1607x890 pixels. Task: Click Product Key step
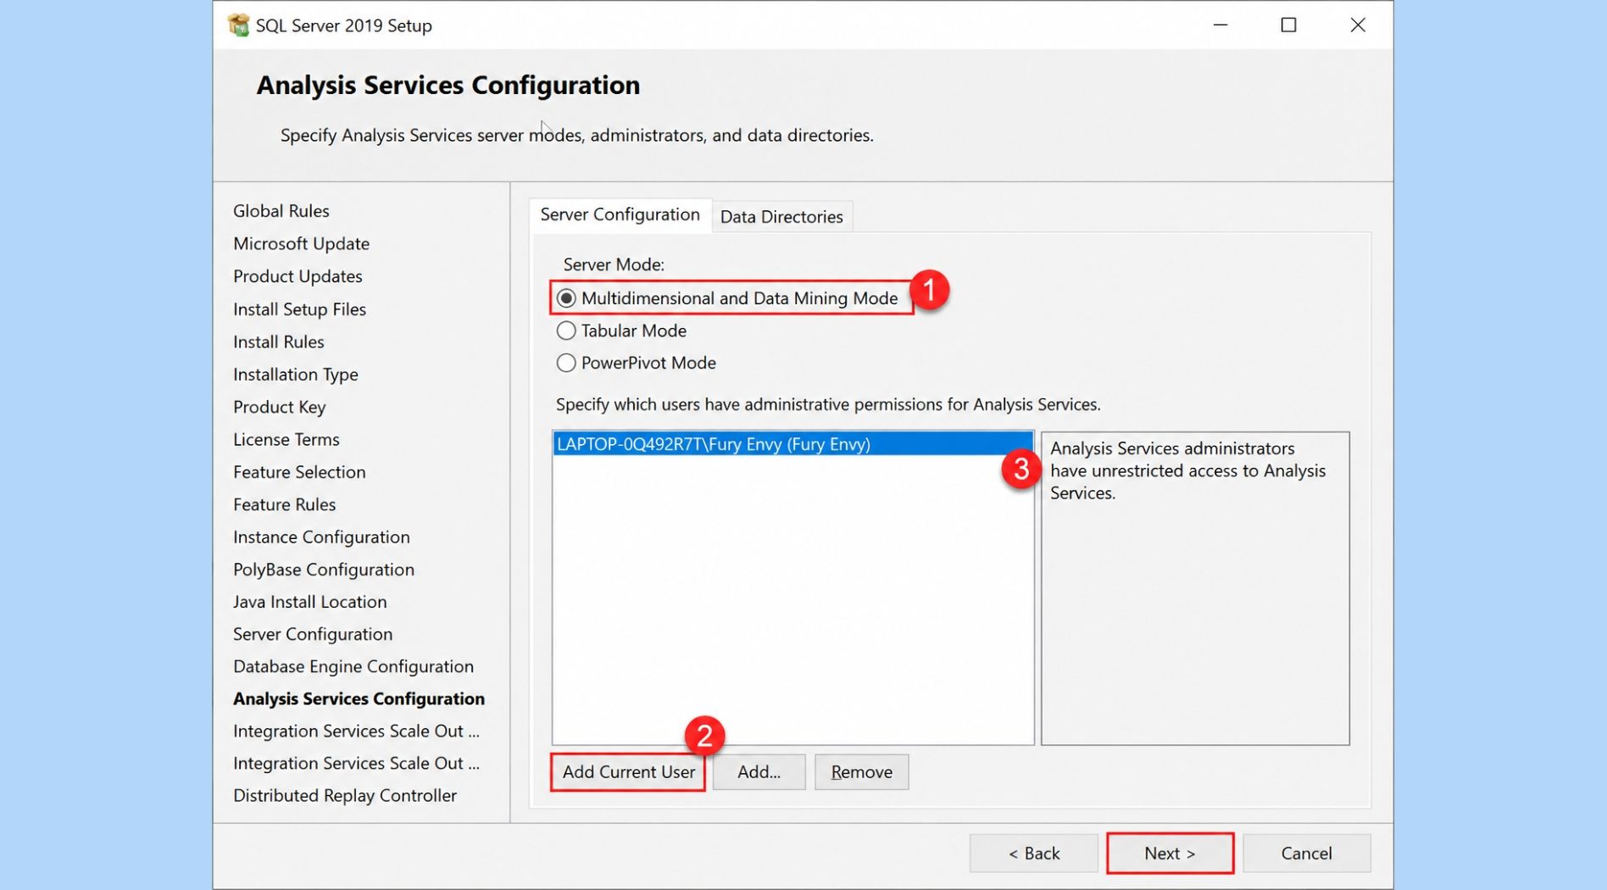(x=280, y=407)
